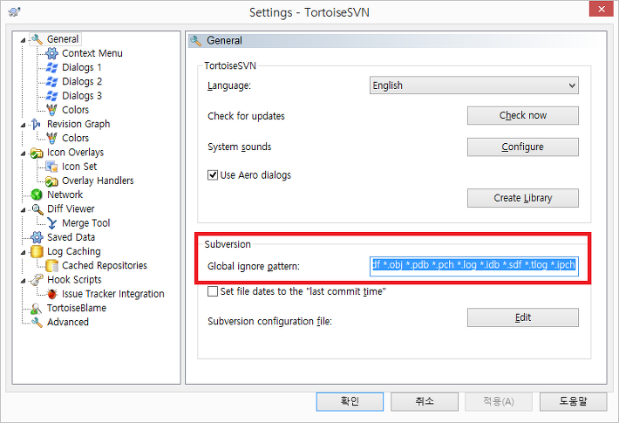
Task: Select Context Menu settings page
Action: click(x=92, y=53)
